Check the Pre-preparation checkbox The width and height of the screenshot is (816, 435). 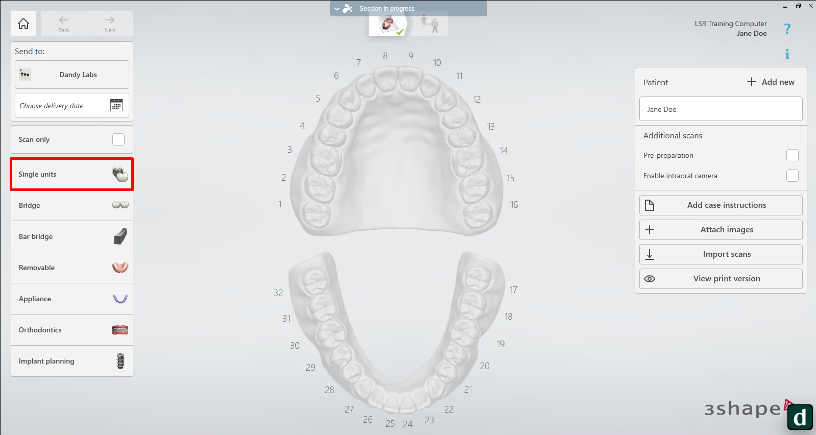point(792,155)
